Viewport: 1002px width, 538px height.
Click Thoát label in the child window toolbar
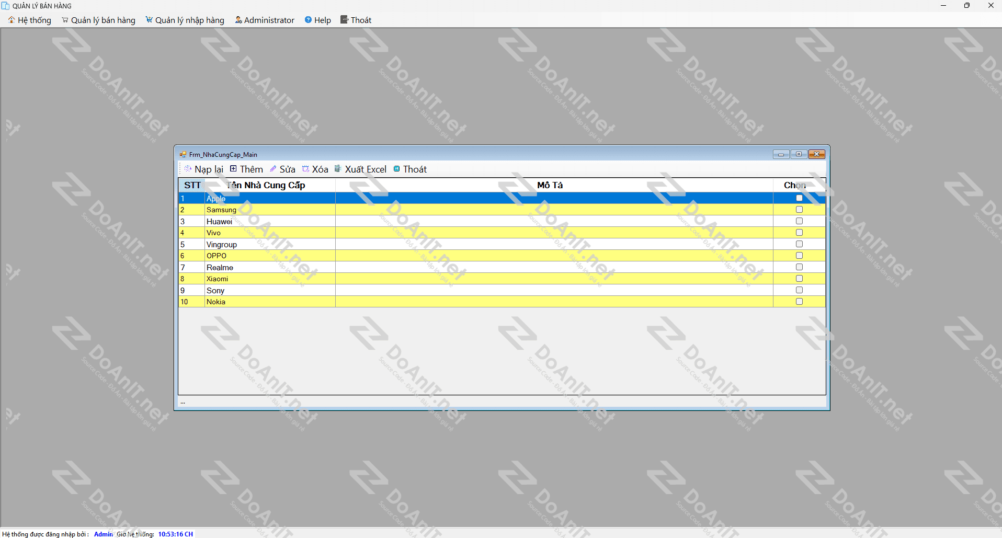415,169
